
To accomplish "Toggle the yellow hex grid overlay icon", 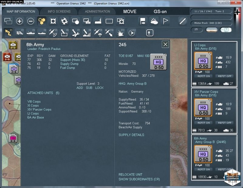I will click(42, 21).
